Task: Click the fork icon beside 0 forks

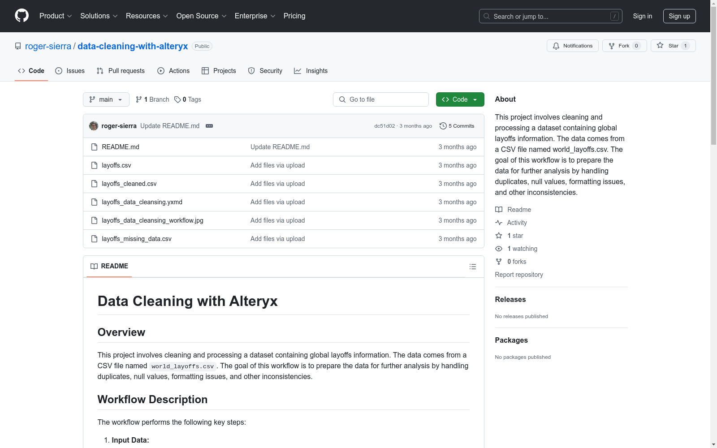Action: point(499,262)
